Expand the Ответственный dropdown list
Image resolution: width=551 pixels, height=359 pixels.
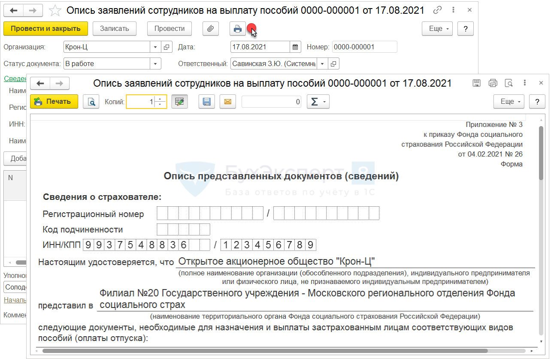pyautogui.click(x=322, y=64)
